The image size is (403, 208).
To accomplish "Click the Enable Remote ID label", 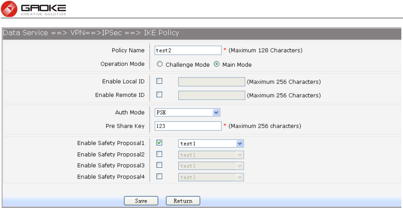I will [120, 95].
